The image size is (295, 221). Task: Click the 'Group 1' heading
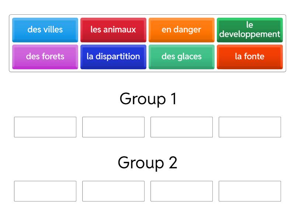(x=148, y=99)
